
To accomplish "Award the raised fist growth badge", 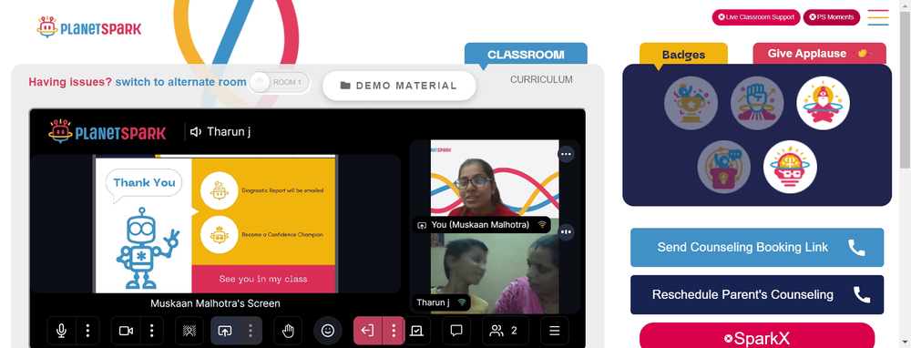I will point(757,103).
